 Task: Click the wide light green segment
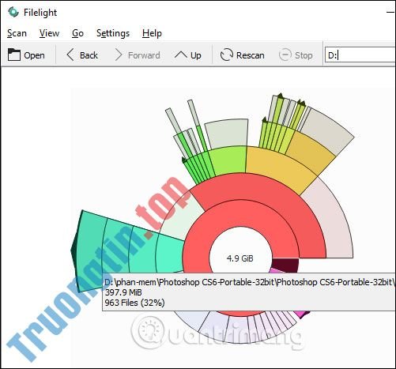[x=228, y=160]
